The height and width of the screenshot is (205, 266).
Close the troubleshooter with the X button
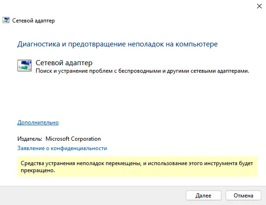pos(259,6)
